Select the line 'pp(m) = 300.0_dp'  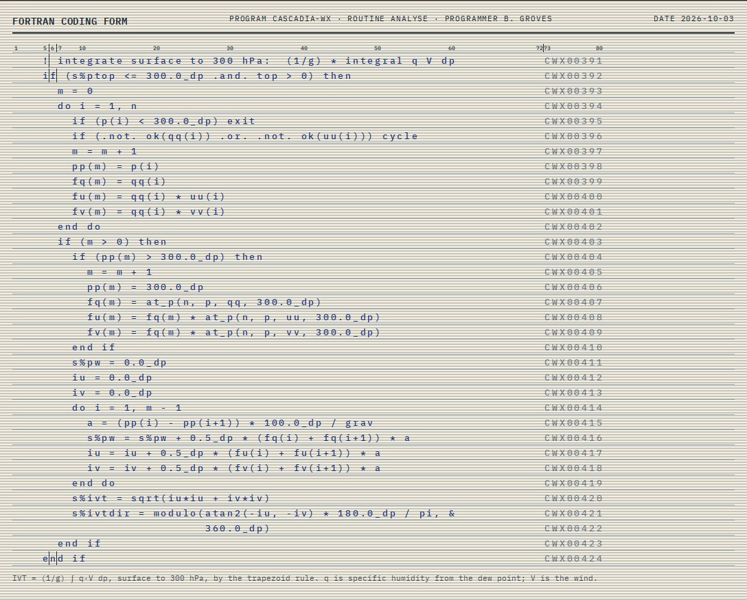tap(146, 287)
